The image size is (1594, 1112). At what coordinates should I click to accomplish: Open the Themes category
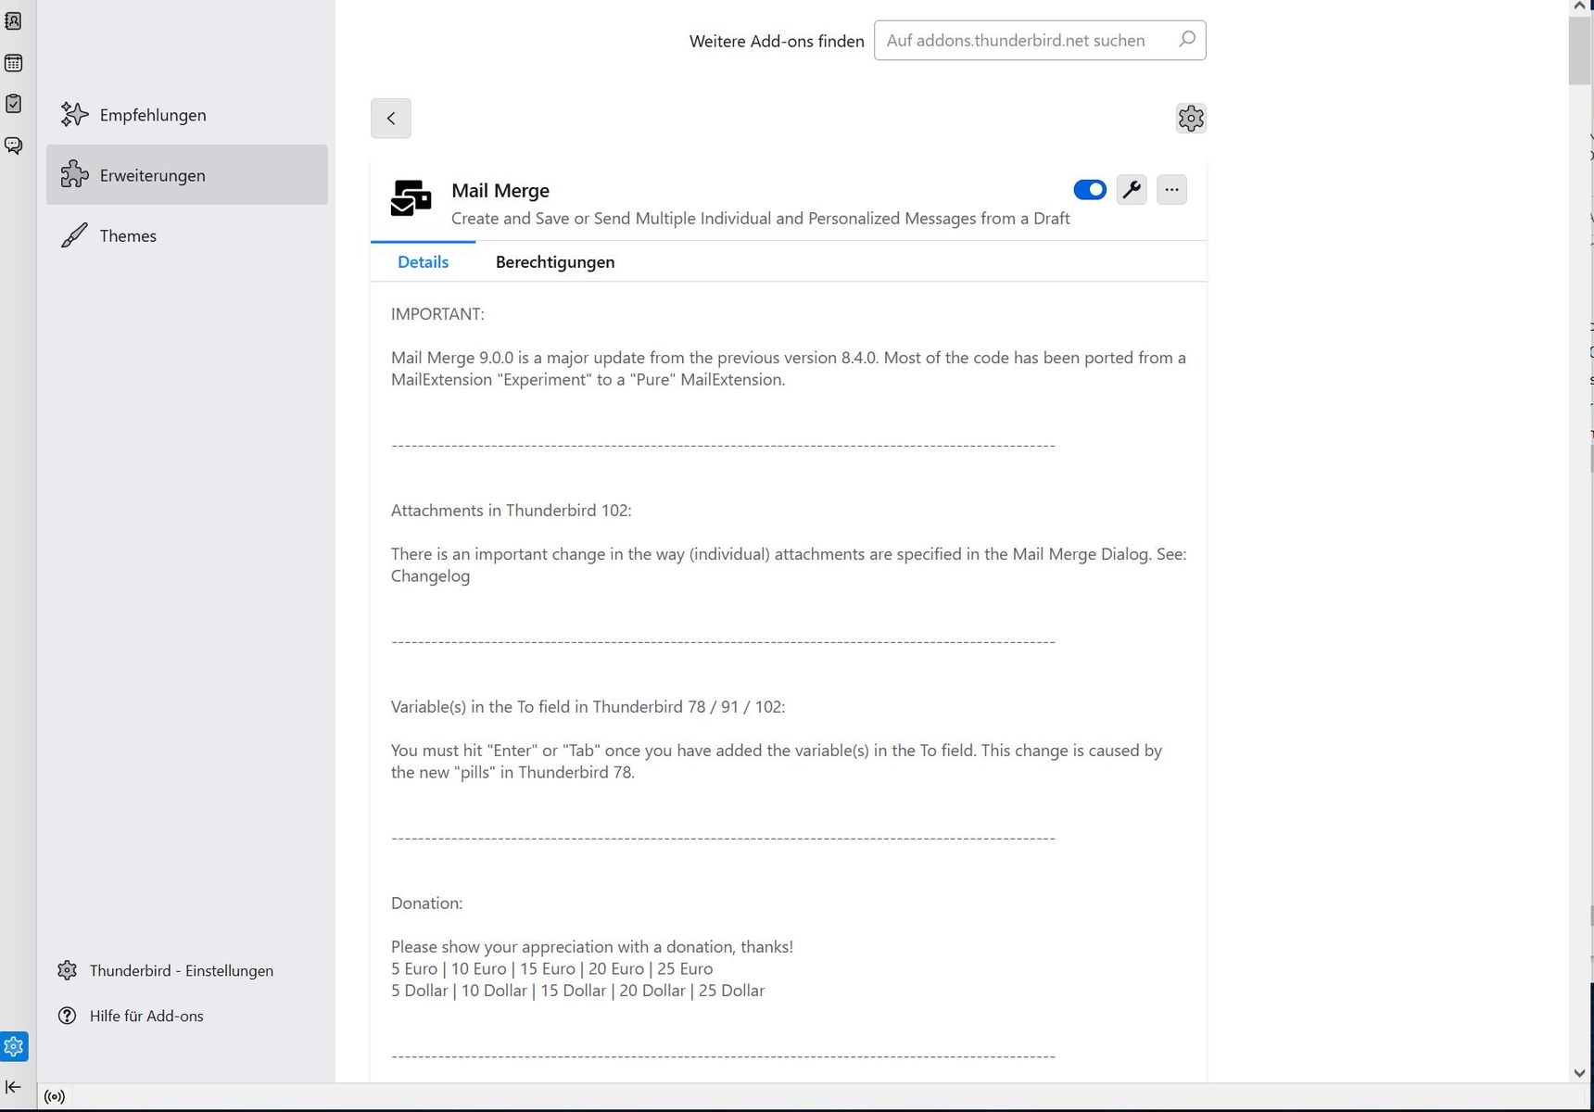click(187, 235)
